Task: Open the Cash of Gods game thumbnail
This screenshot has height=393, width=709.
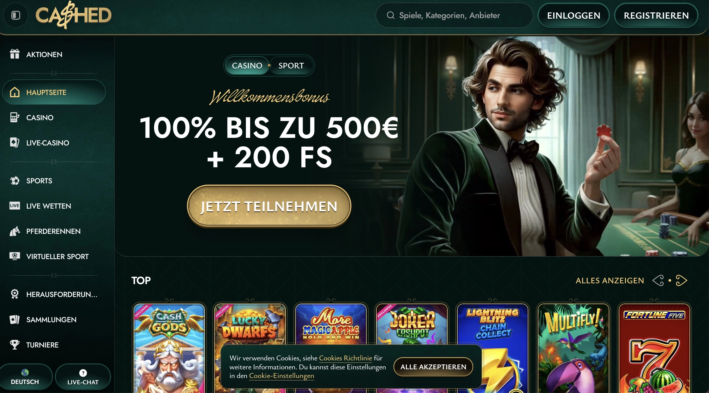Action: [x=169, y=348]
